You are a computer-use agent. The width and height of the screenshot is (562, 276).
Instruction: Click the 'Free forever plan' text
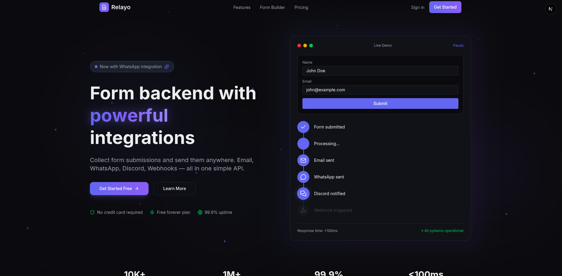pyautogui.click(x=174, y=212)
